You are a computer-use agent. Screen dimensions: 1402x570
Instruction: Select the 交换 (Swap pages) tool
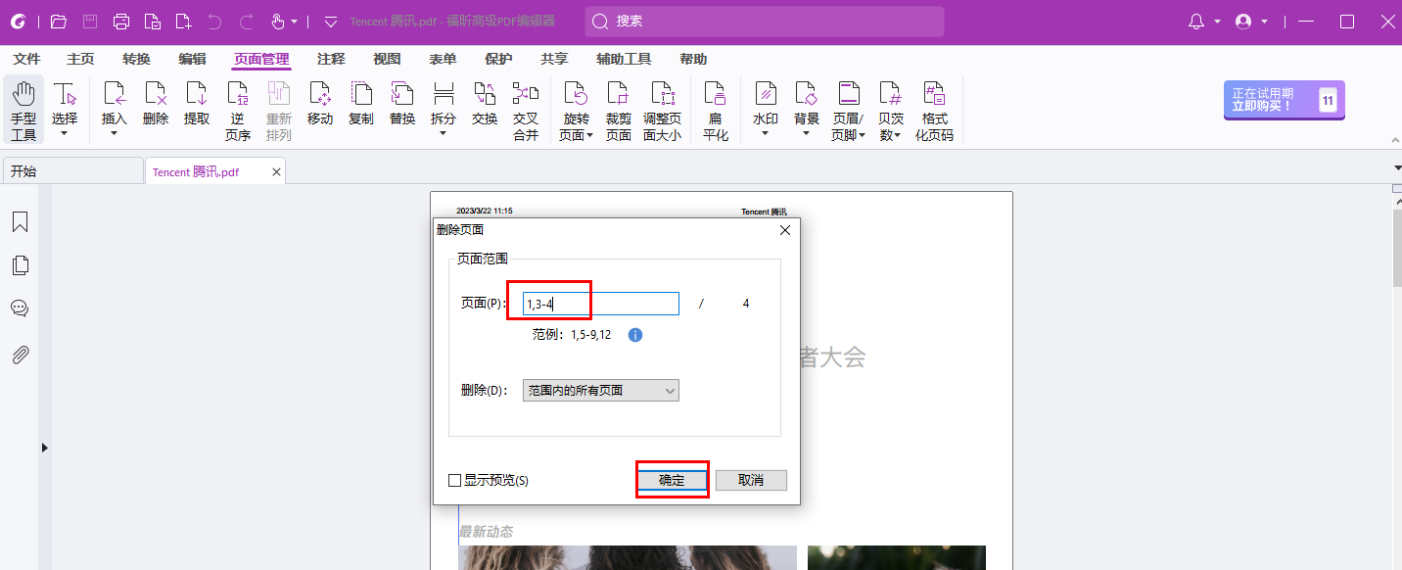(484, 103)
